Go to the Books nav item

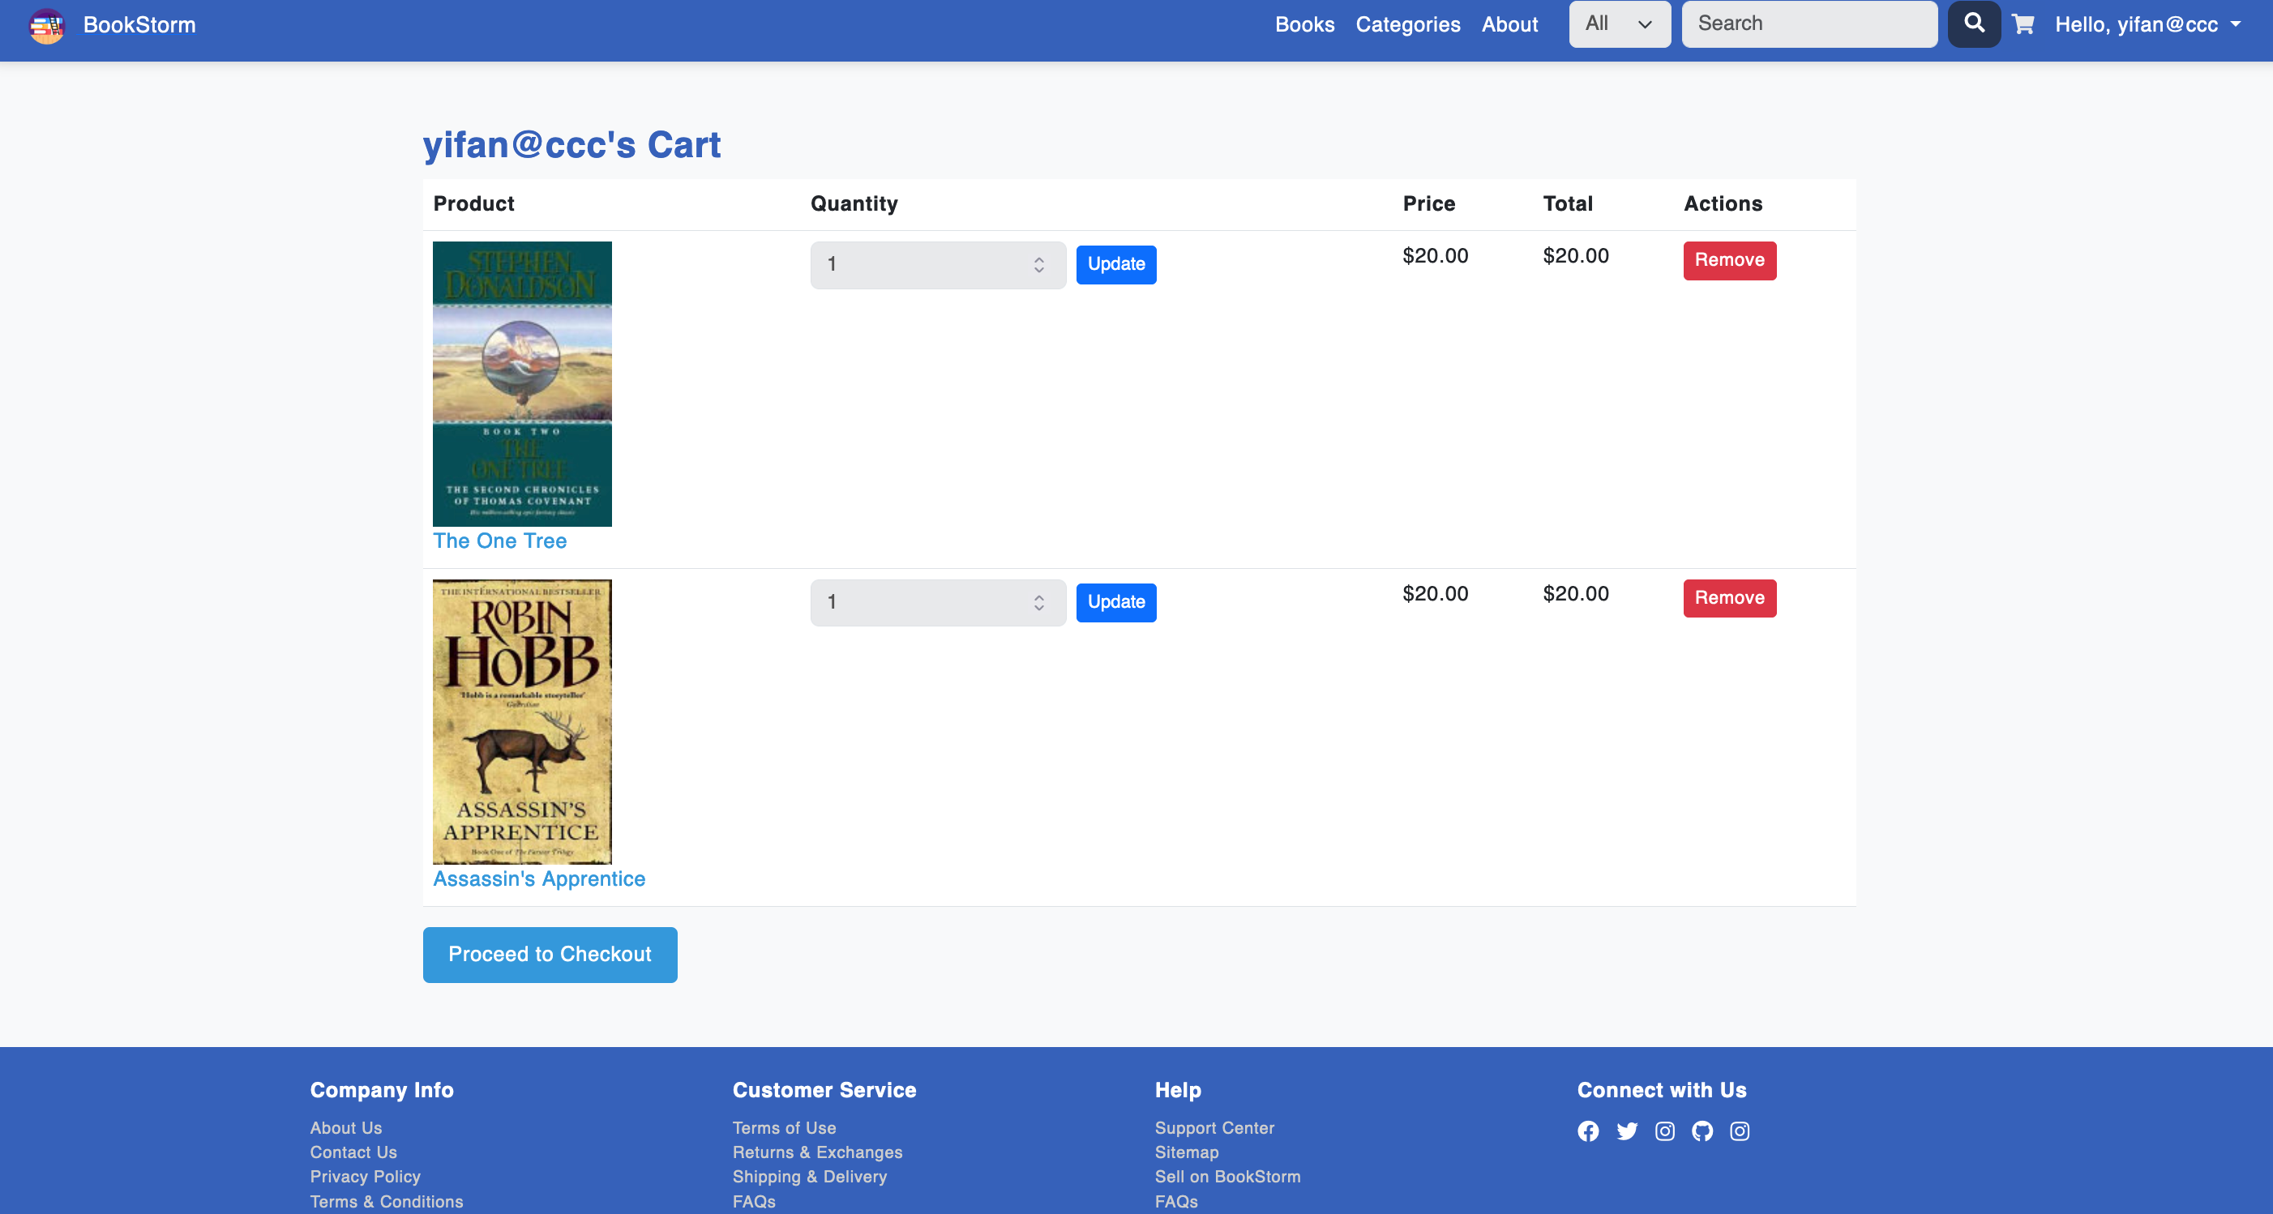(1304, 24)
